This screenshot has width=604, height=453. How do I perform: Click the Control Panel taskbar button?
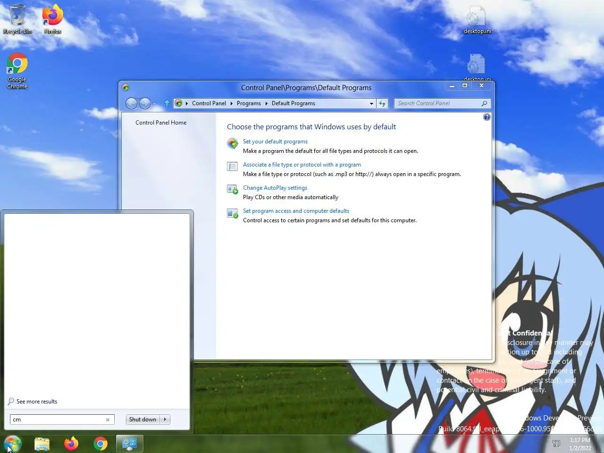(x=129, y=444)
